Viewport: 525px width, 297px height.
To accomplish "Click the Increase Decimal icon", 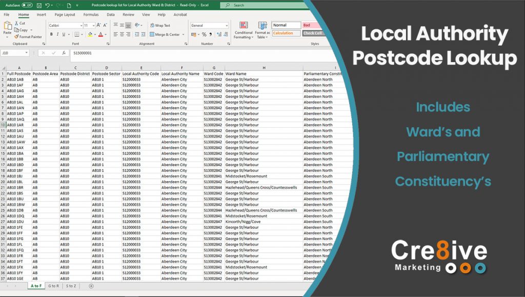I will point(219,35).
